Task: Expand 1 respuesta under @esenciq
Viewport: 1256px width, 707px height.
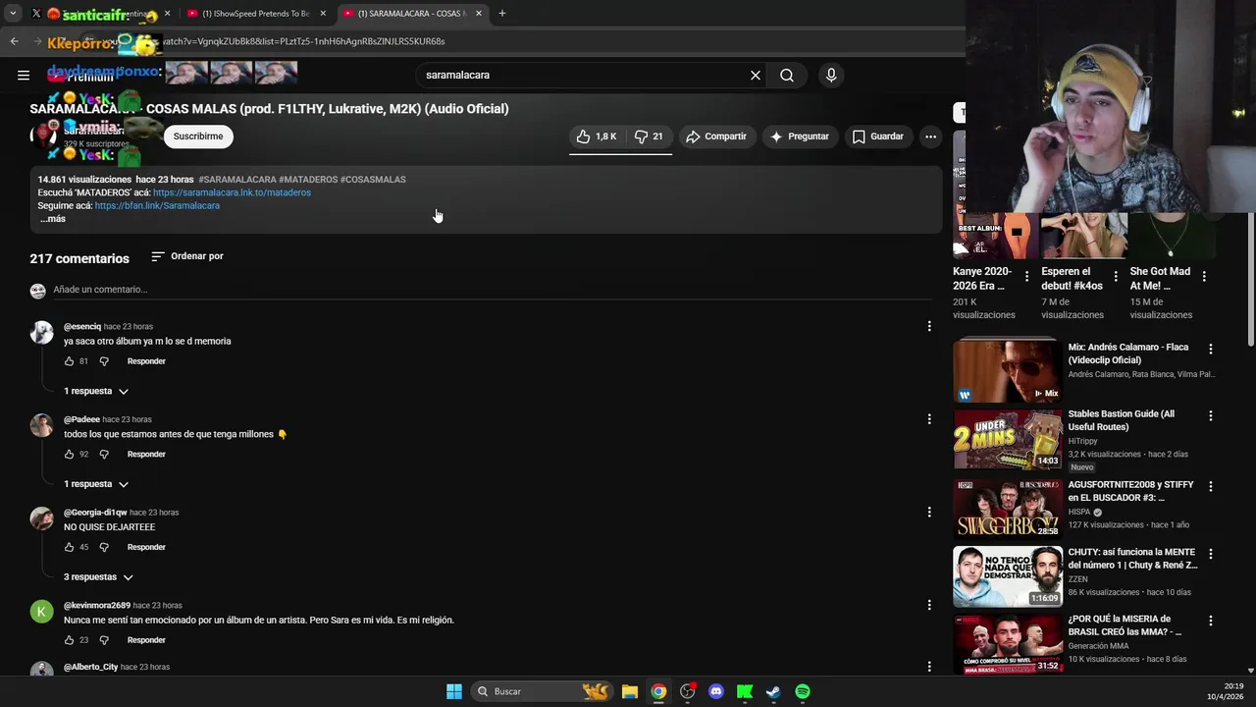Action: coord(96,391)
